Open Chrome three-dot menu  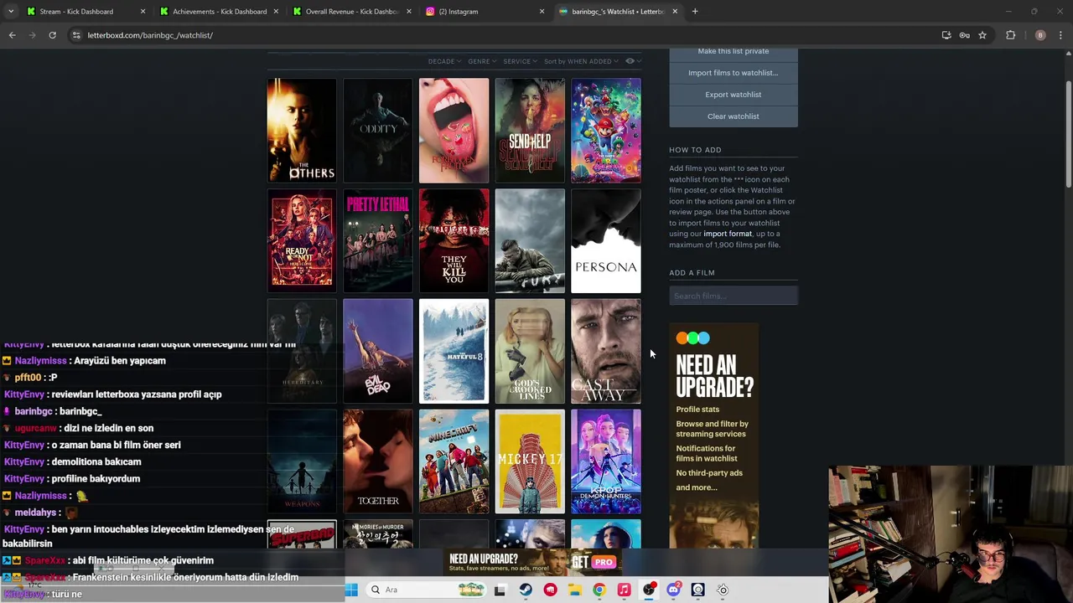1060,35
